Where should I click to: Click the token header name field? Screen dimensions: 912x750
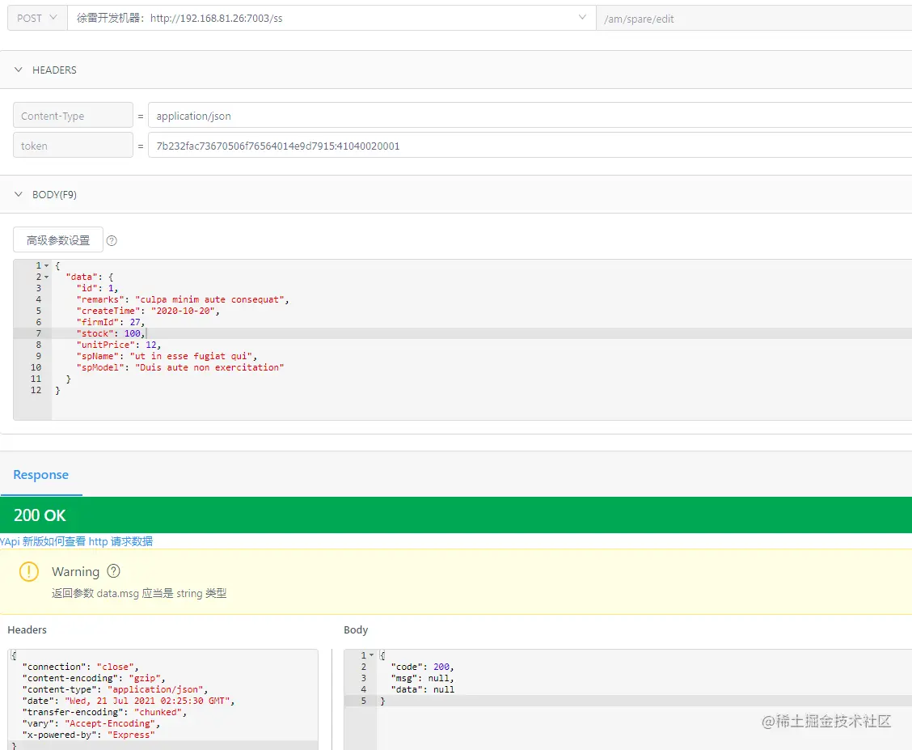(x=74, y=145)
